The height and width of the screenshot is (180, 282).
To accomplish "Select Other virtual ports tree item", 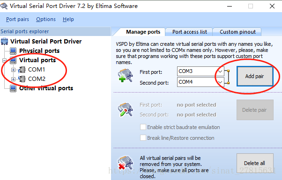I will pyautogui.click(x=46, y=88).
